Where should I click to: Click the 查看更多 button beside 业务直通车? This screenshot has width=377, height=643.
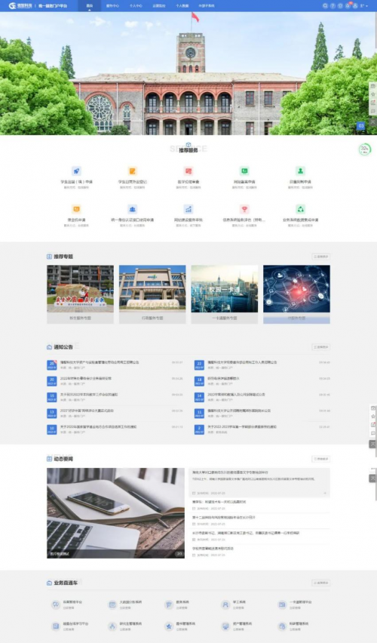coord(321,583)
